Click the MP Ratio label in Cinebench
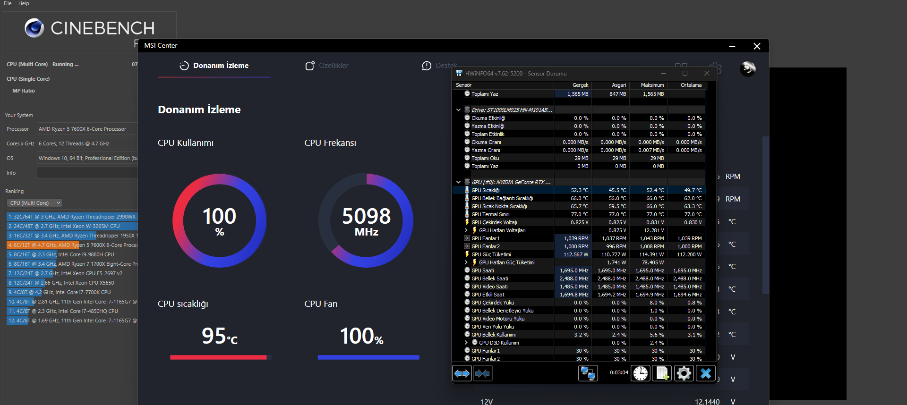Screen dimensions: 907x405 pos(24,91)
